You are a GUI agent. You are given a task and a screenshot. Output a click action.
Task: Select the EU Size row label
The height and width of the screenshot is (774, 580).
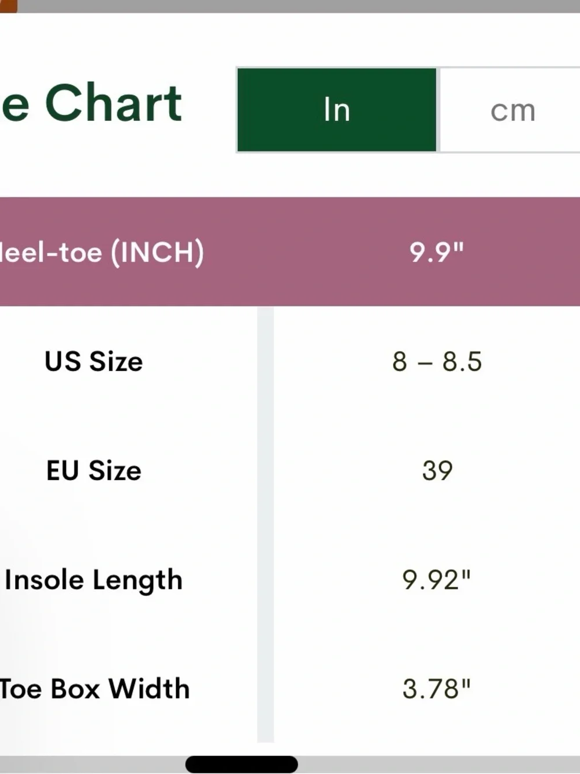(93, 470)
